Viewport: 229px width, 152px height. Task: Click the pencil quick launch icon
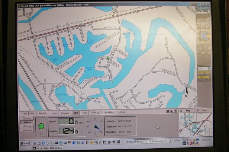(x=100, y=142)
